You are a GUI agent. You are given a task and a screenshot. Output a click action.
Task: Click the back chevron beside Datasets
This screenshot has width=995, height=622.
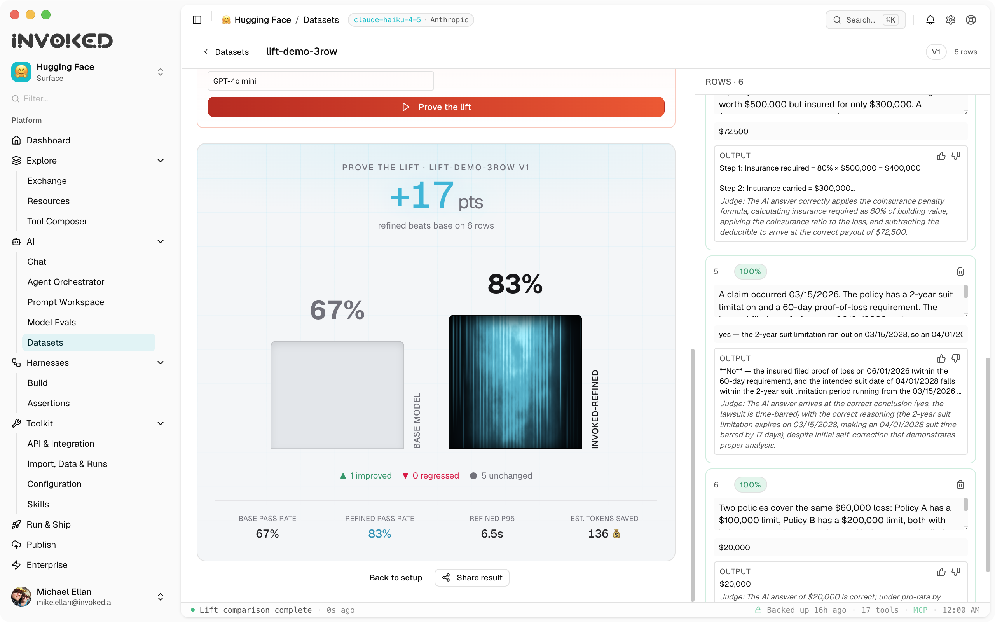206,52
